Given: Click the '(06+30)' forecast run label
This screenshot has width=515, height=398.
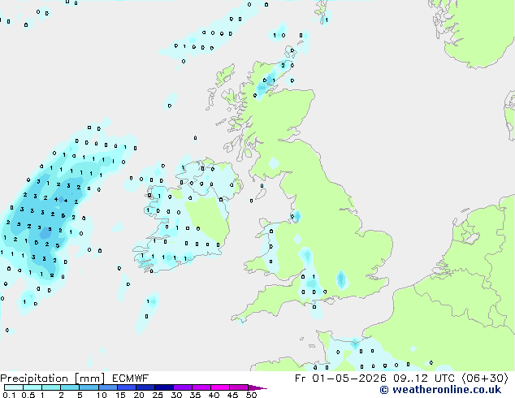Looking at the screenshot, I should (485, 379).
